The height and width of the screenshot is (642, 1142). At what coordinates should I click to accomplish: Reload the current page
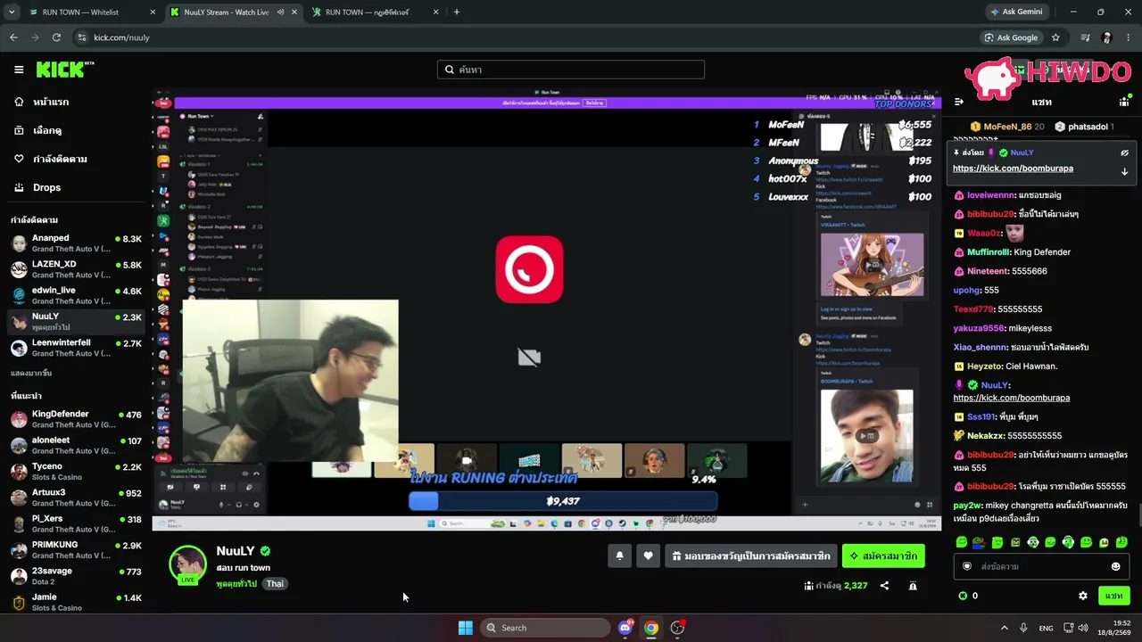[56, 37]
